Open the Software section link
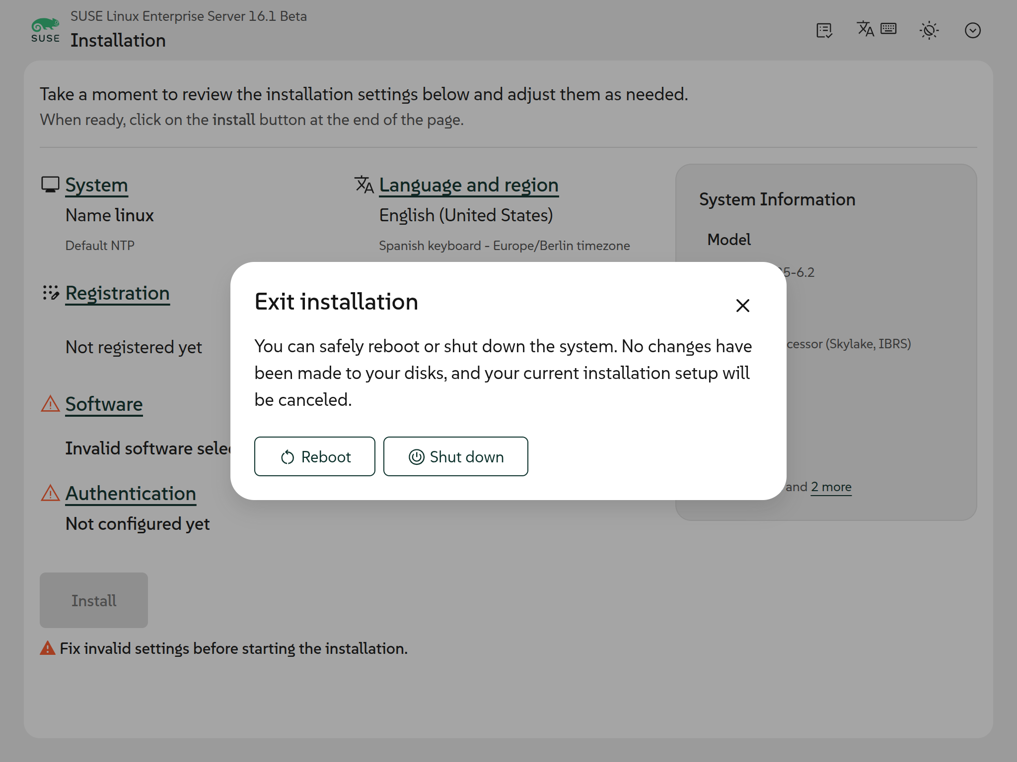 (104, 404)
